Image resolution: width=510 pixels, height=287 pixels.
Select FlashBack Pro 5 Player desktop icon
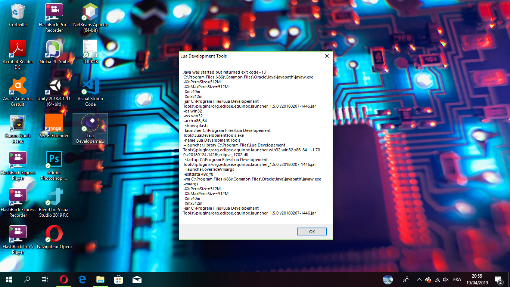coord(18,240)
